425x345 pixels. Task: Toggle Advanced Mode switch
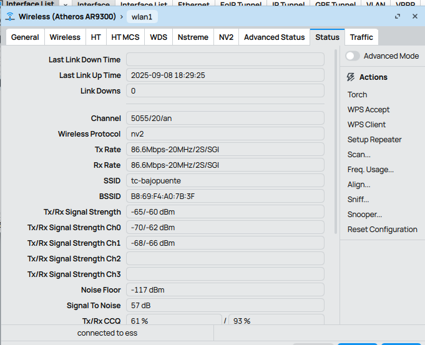353,56
